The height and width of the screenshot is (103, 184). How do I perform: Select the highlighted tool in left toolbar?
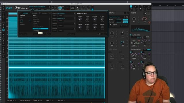(x=3, y=30)
